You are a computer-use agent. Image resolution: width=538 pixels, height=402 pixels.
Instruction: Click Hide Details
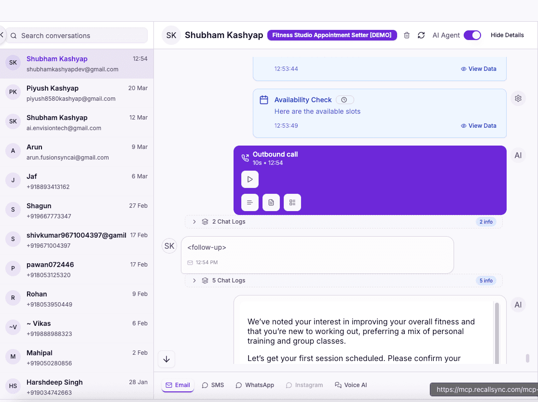click(507, 35)
